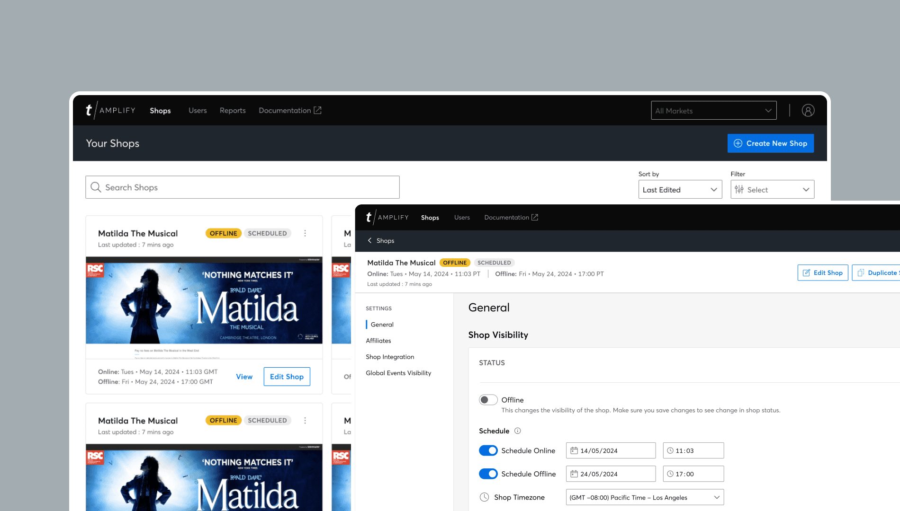Select Users tab in front window navbar
900x511 pixels.
point(462,217)
